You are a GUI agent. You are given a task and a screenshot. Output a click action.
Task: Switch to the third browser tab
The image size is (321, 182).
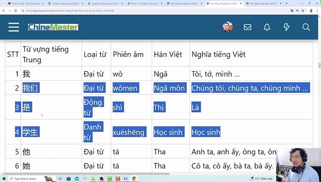105,4
